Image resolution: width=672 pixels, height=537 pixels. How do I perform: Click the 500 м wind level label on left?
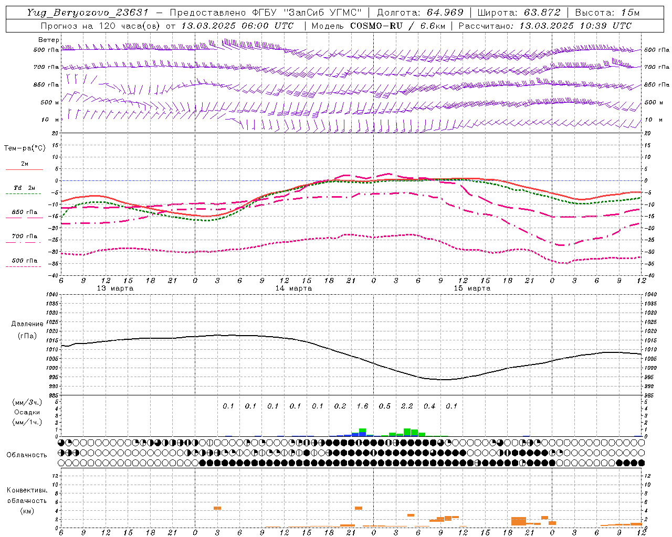coord(50,102)
